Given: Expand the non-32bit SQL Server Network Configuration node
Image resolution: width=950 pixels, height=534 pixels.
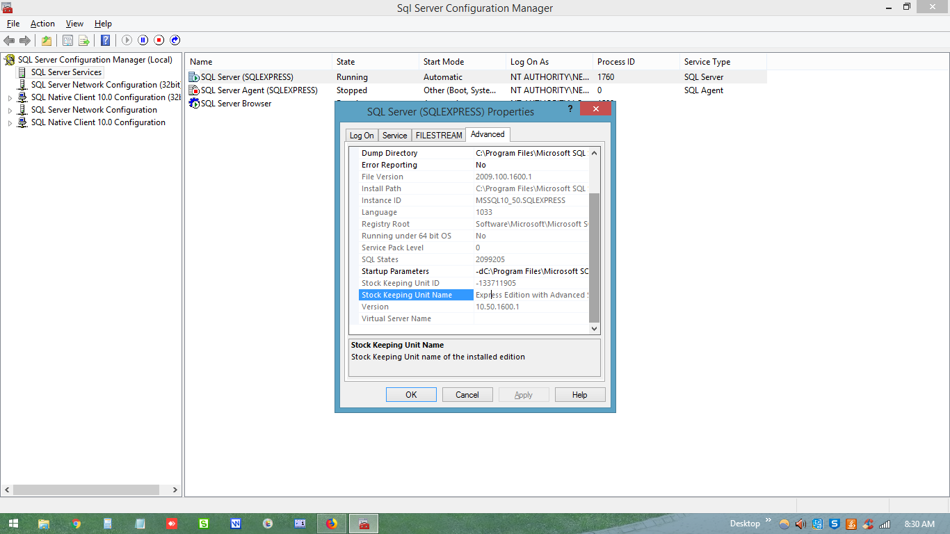Looking at the screenshot, I should [10, 111].
